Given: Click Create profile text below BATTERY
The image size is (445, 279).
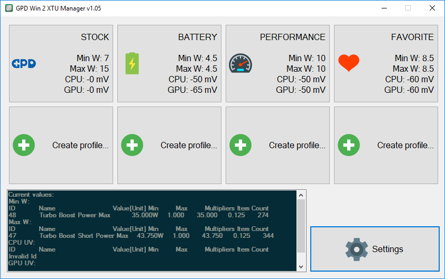Looking at the screenshot, I should 189,146.
